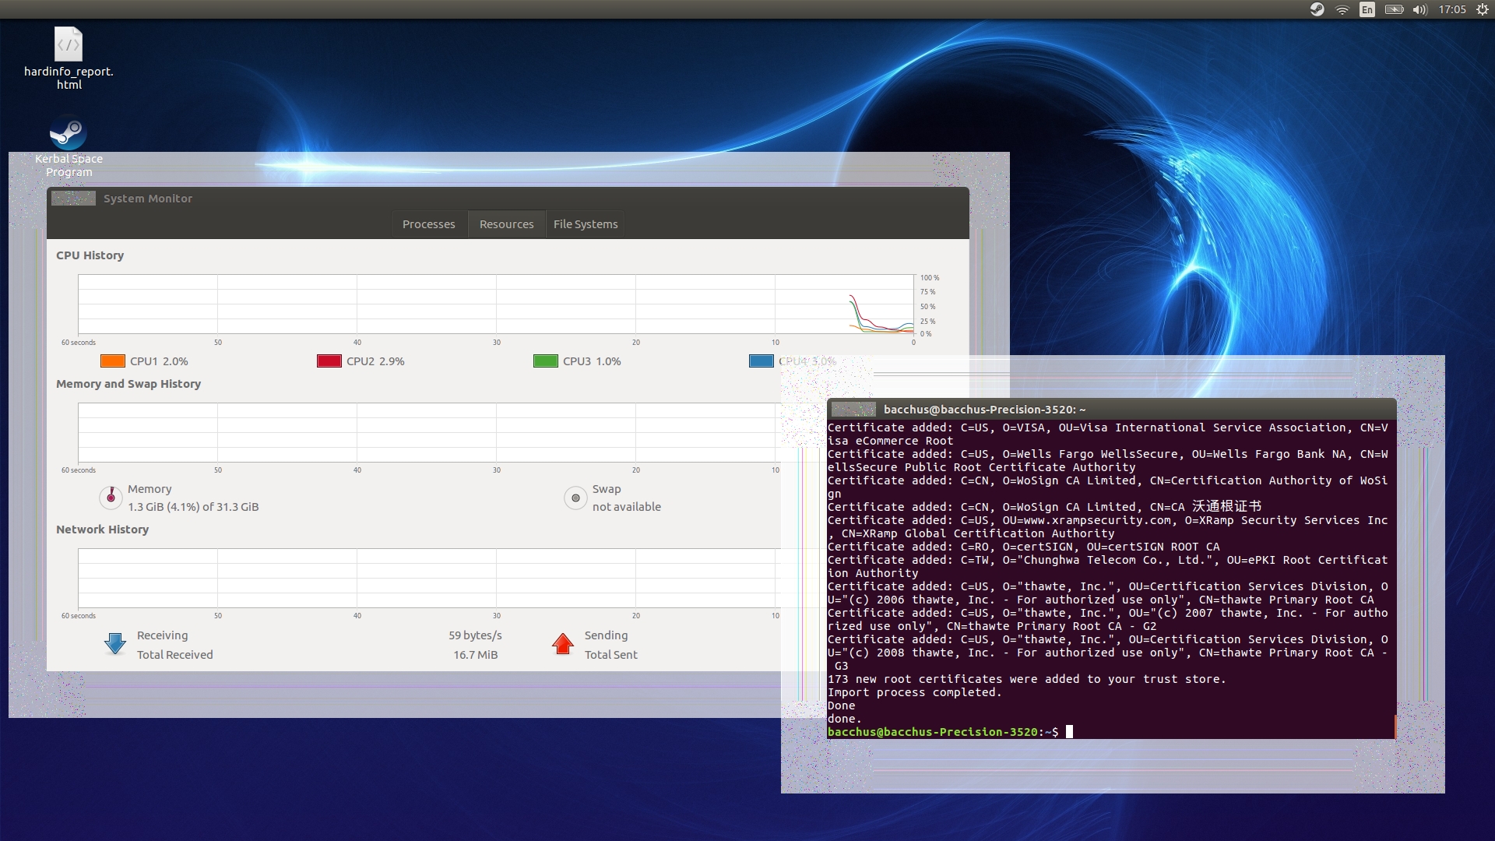
Task: Click the blue Receiving arrow icon
Action: tap(115, 643)
